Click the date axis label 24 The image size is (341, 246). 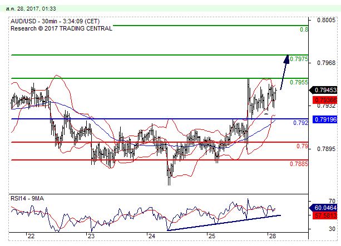coord(151,236)
